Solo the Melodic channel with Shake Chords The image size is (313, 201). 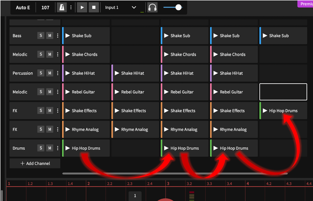[41, 54]
